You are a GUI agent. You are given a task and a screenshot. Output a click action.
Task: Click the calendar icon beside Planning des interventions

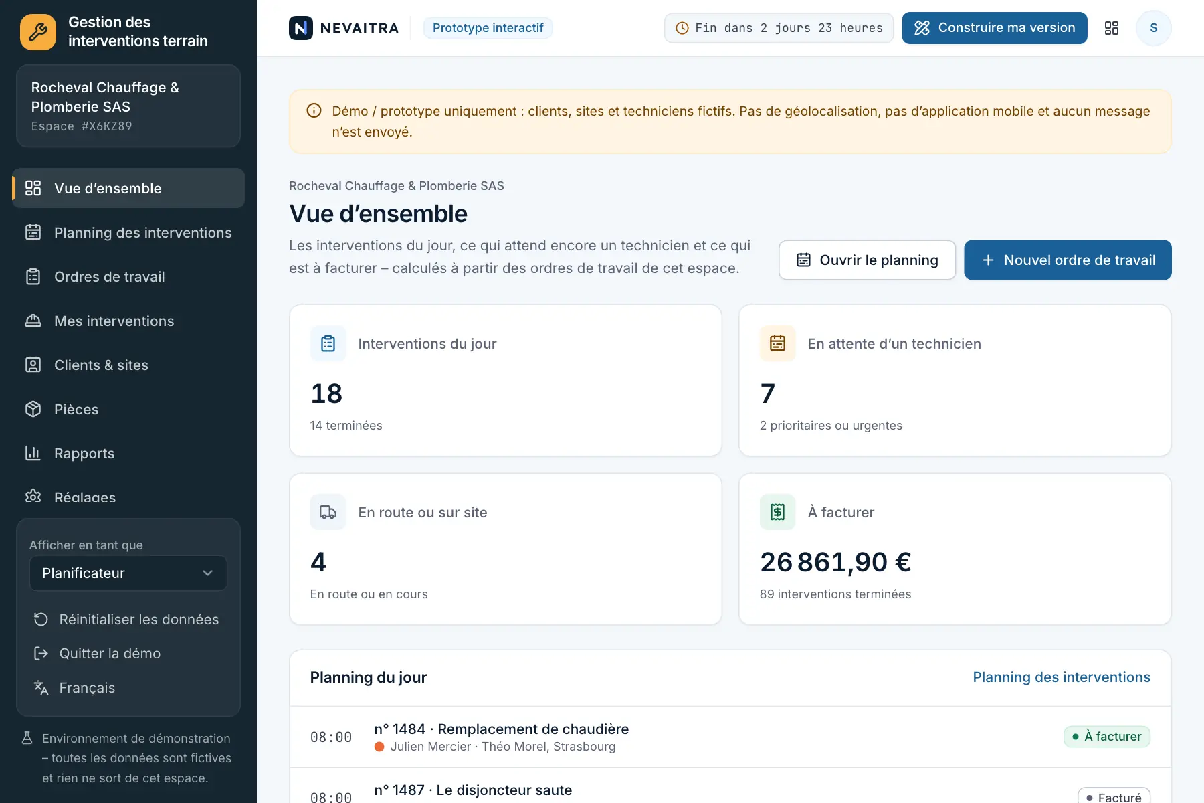[33, 232]
